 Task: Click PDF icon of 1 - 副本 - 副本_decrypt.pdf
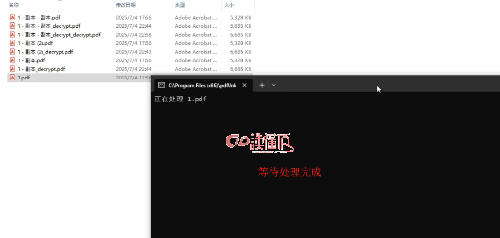[12, 26]
